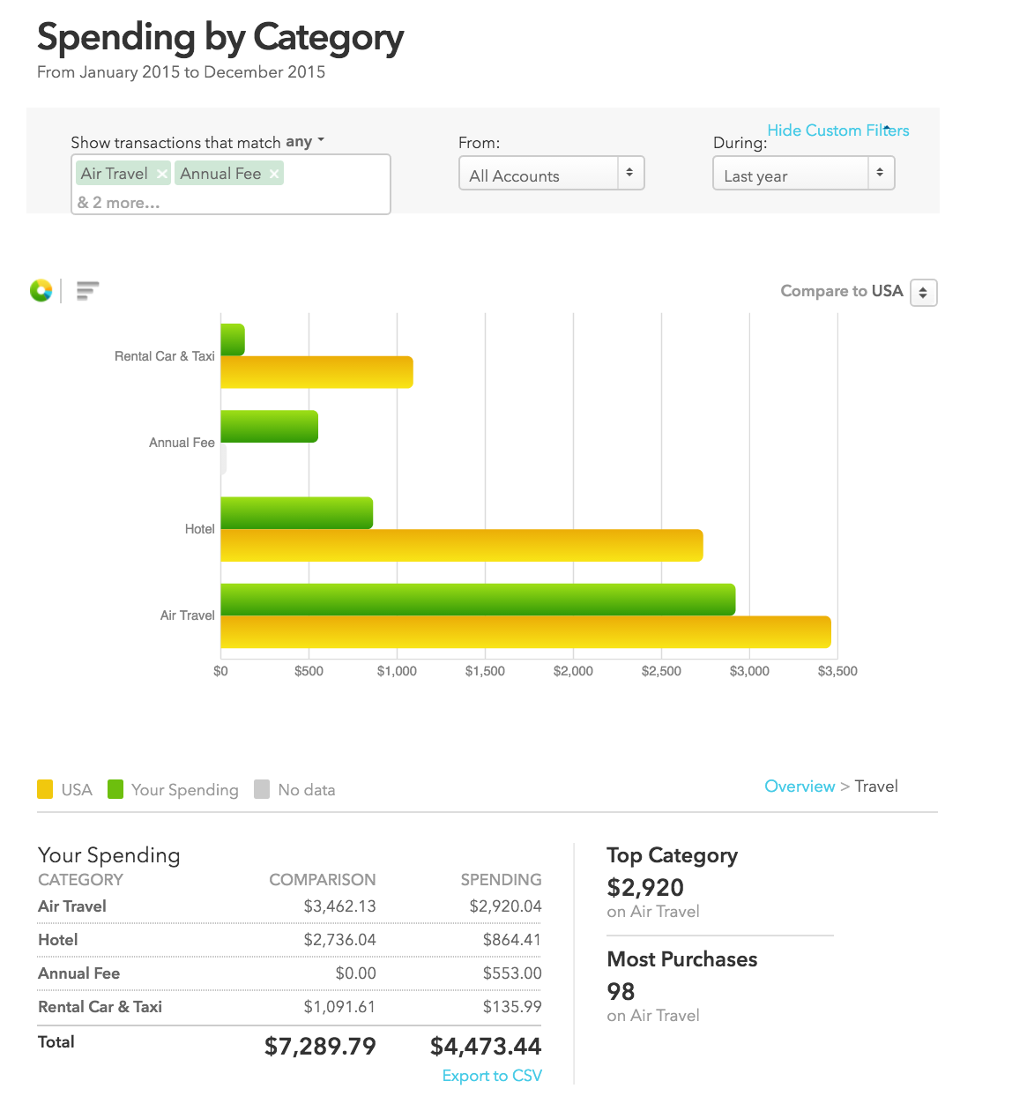This screenshot has width=1012, height=1111.
Task: Export the spending table to CSV
Action: [492, 1076]
